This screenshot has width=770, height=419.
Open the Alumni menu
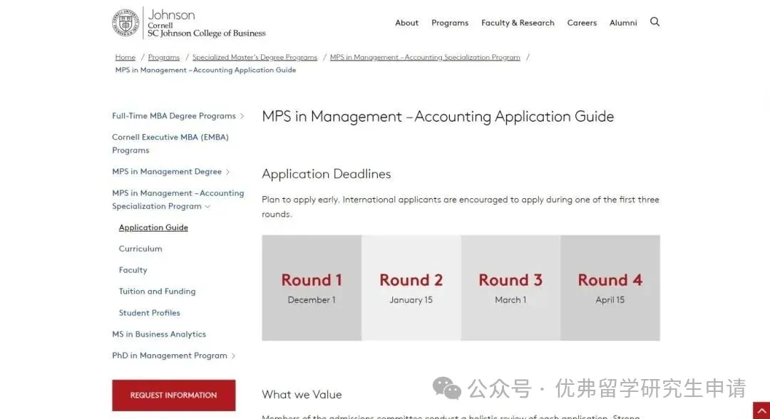click(623, 23)
